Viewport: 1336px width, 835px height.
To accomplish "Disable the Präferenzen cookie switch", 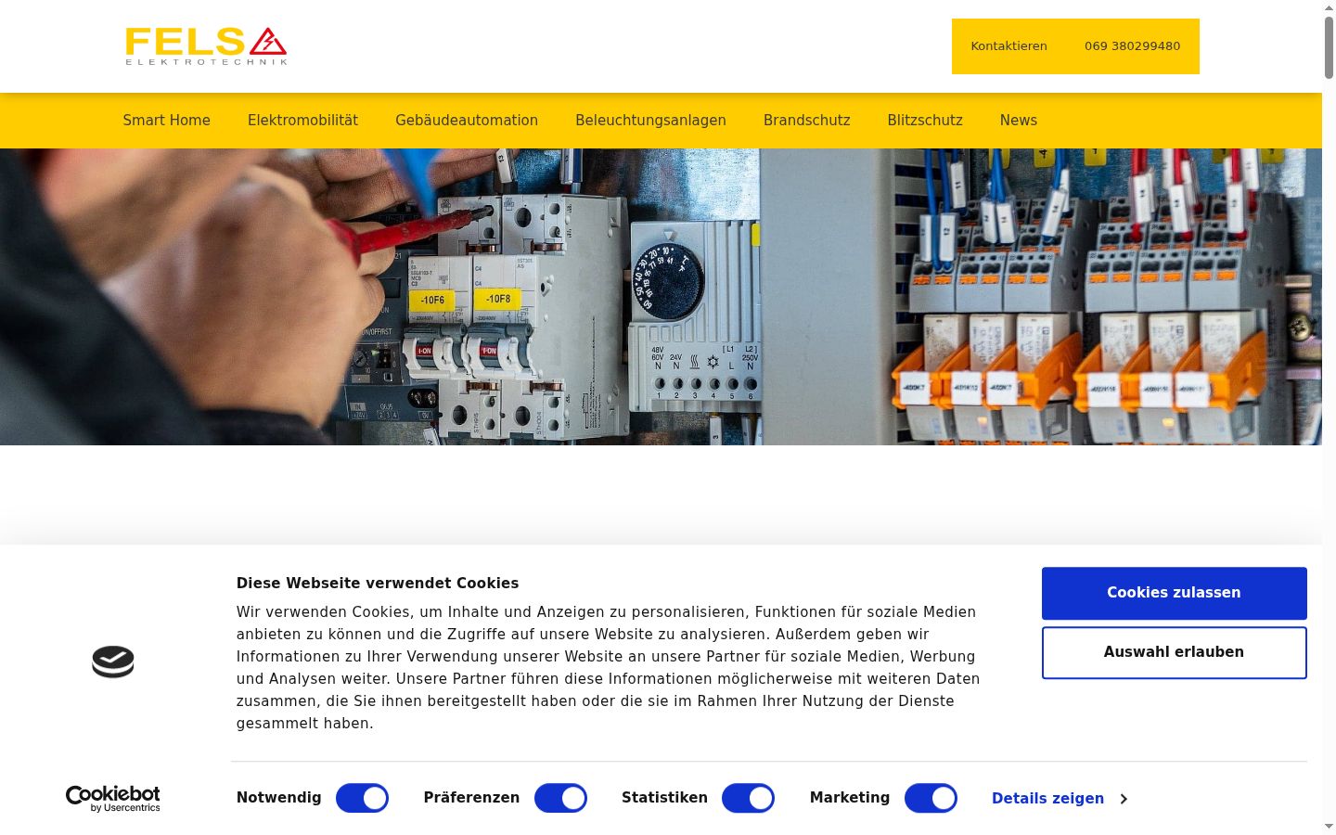I will (560, 798).
